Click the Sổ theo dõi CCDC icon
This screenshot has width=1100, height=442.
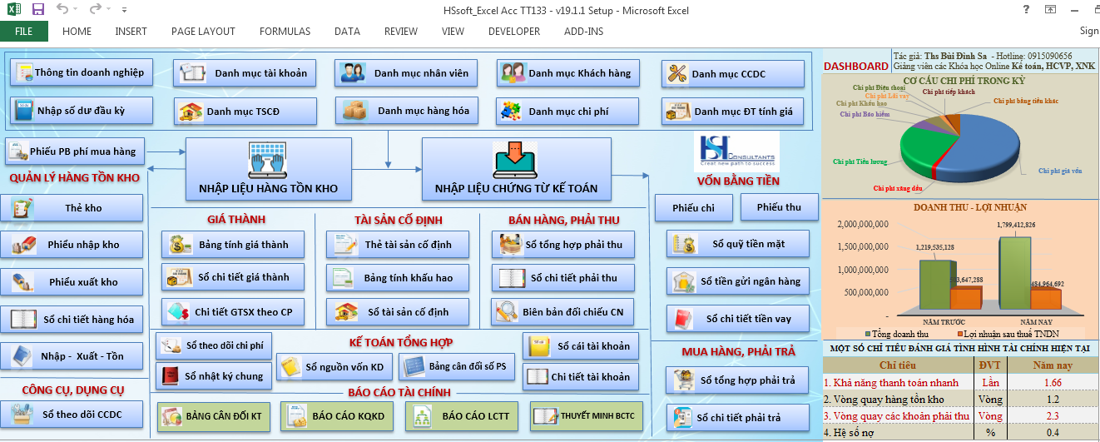pyautogui.click(x=22, y=414)
